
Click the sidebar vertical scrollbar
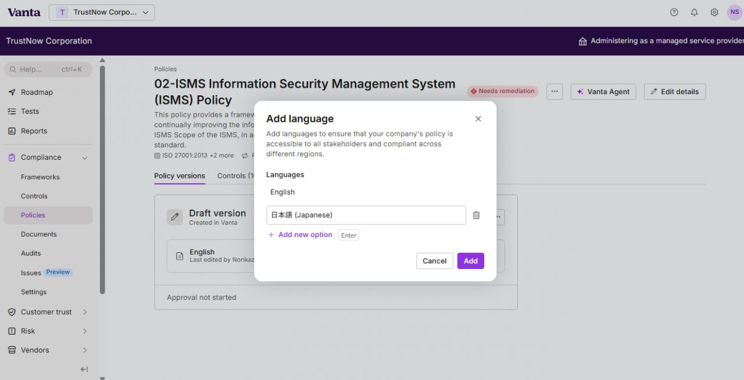tap(103, 180)
